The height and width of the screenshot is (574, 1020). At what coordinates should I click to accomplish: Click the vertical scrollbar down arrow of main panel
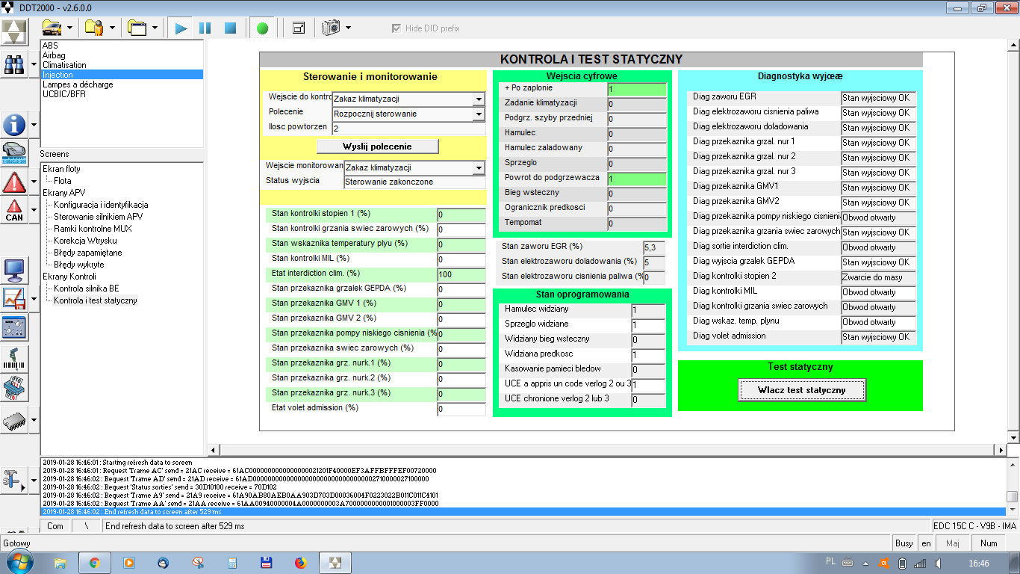click(1012, 438)
